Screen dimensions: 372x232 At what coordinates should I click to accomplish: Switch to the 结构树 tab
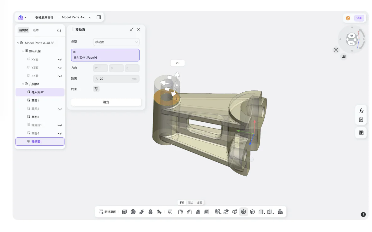(23, 30)
